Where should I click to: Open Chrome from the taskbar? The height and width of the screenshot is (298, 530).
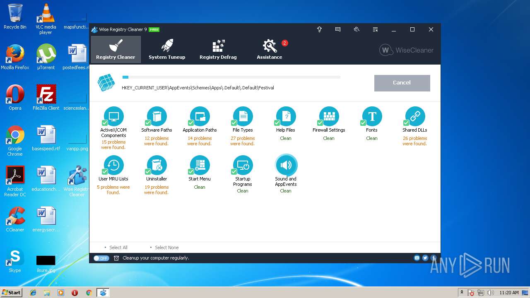tap(89, 293)
